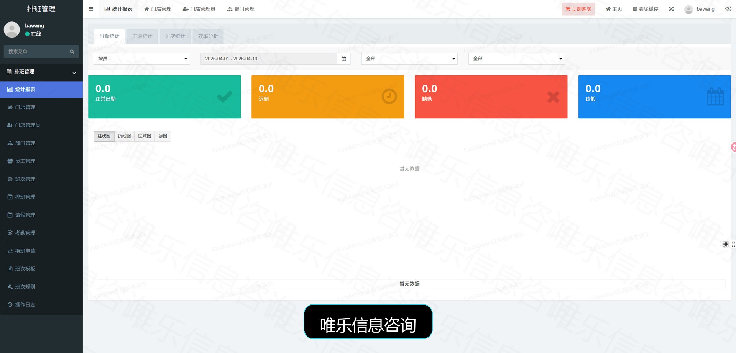
Task: Open 门店管理员 in the sidebar
Action: (41, 125)
